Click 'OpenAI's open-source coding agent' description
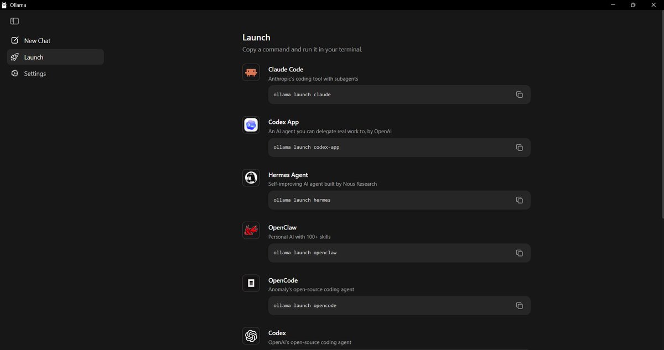This screenshot has height=350, width=664. 310,342
